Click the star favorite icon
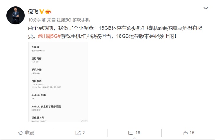Viewport: 215px width, 140px height. point(21,133)
